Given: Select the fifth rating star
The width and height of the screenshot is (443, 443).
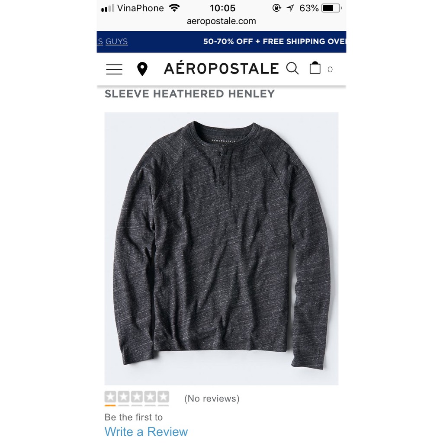Looking at the screenshot, I should (x=163, y=397).
